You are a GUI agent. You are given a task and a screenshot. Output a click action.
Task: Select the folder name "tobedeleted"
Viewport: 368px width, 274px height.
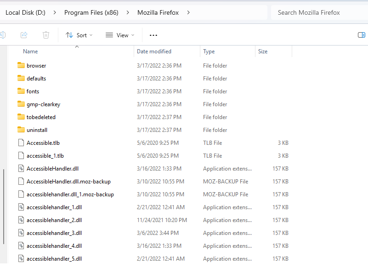41,117
